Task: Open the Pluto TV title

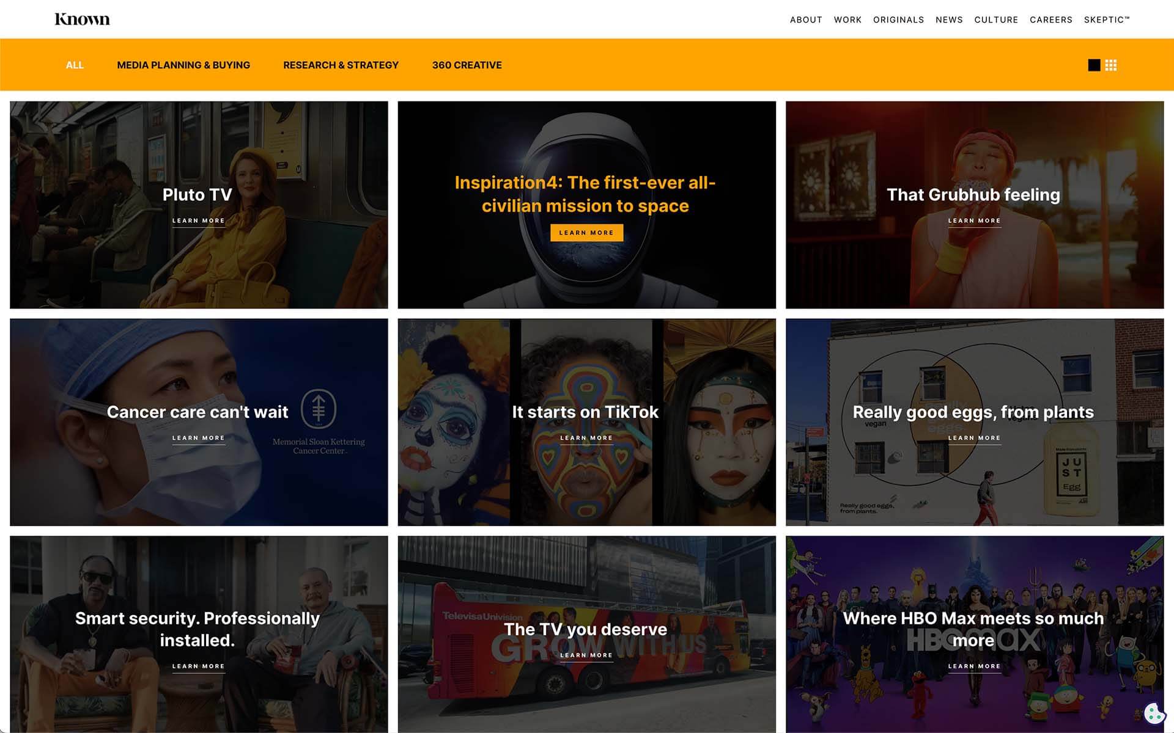Action: pos(198,195)
